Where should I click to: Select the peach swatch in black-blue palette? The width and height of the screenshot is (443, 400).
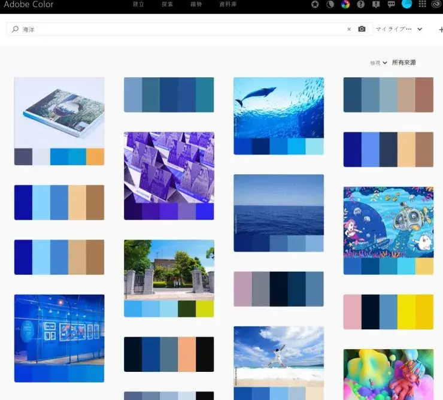point(187,354)
